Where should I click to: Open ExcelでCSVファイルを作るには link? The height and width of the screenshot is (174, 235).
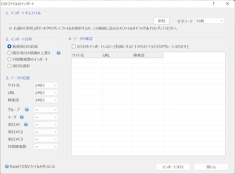pos(33,166)
